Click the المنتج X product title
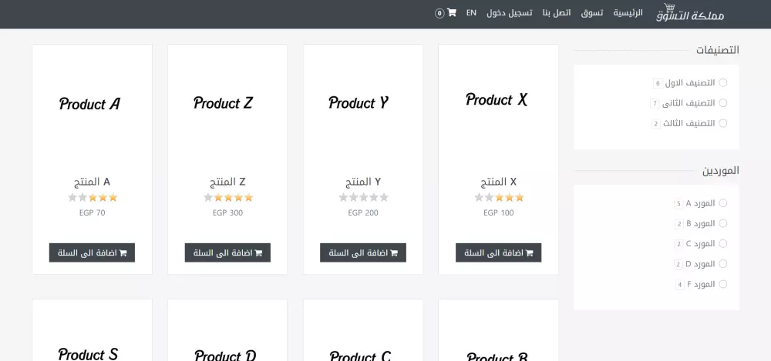Screen dimensions: 771x361 pos(499,182)
